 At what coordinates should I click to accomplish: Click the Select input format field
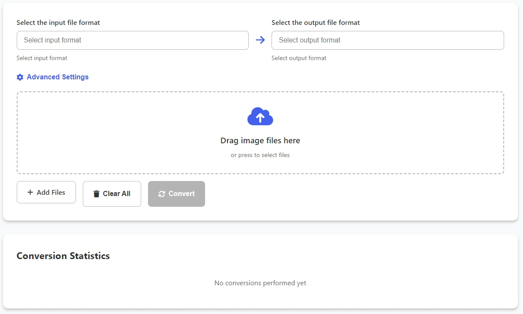pyautogui.click(x=133, y=40)
